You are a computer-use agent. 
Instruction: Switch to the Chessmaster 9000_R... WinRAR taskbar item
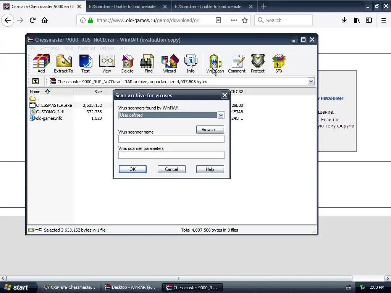[192, 287]
